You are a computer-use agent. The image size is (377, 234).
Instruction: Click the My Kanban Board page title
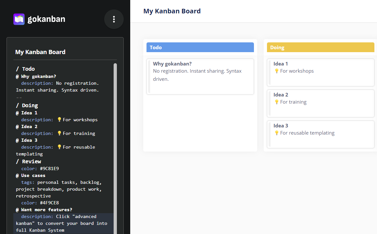[172, 11]
